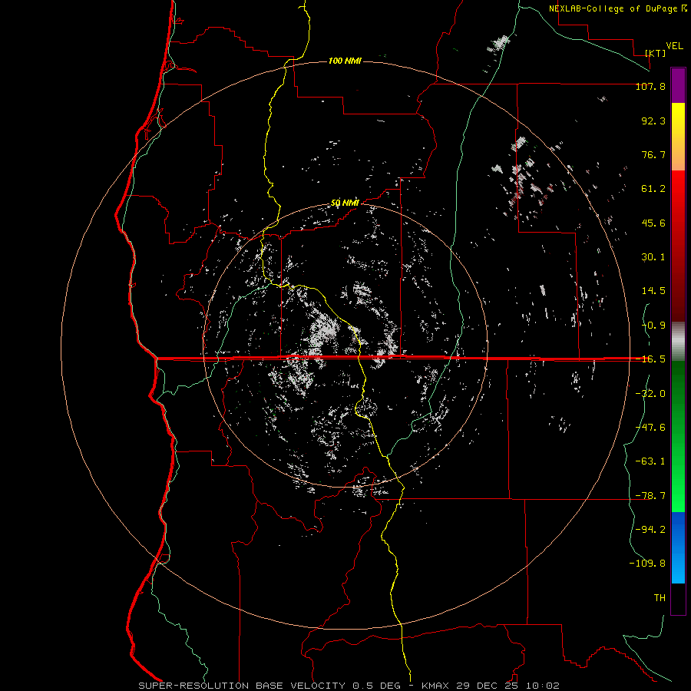Click the blue segment of the color bar

678,547
